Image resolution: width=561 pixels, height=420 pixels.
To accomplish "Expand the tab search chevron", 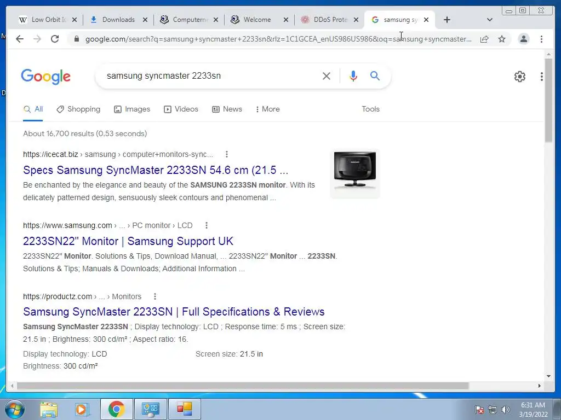I will click(x=490, y=20).
